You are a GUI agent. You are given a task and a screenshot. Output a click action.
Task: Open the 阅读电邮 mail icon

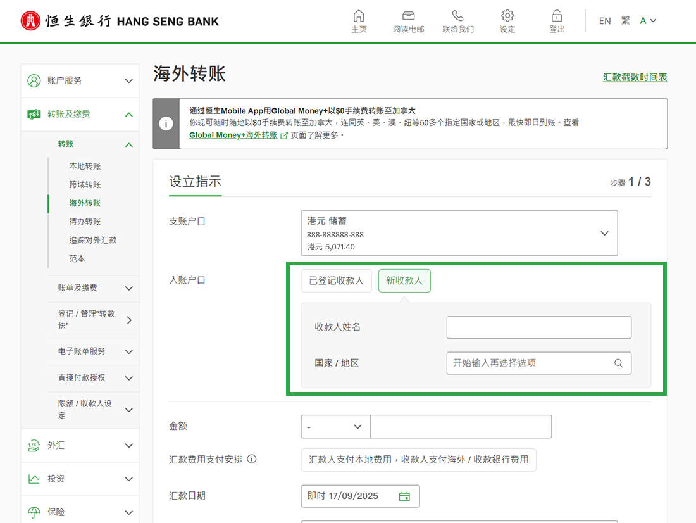point(408,16)
